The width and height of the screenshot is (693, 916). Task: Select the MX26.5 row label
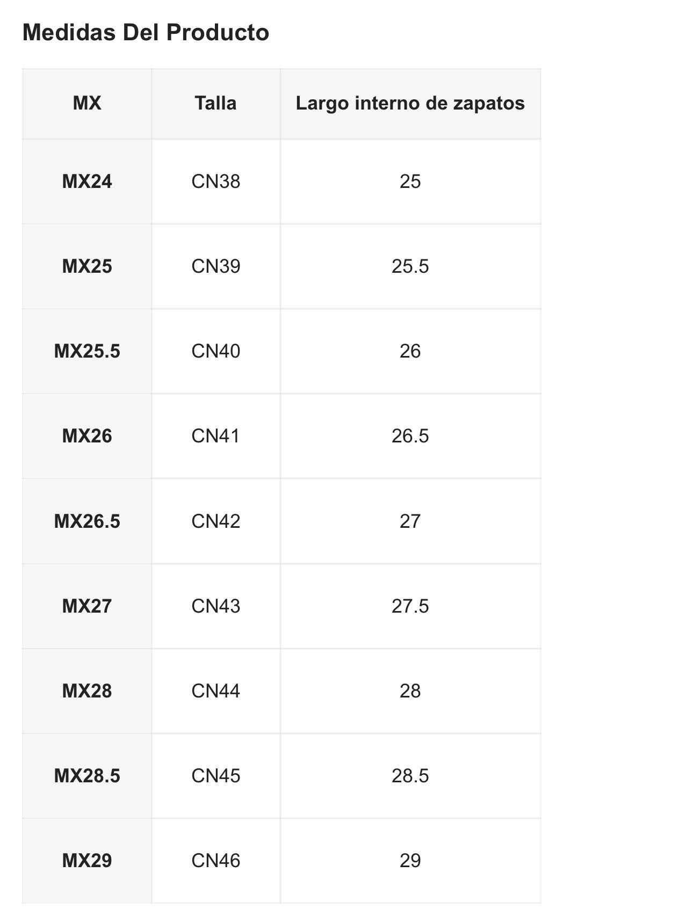(x=87, y=521)
